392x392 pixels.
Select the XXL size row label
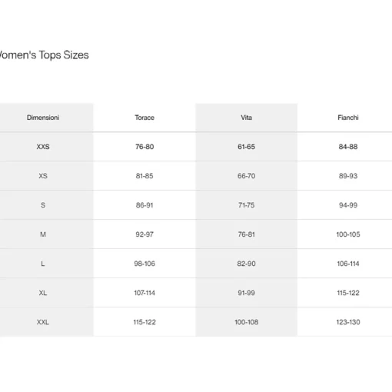[x=43, y=322]
